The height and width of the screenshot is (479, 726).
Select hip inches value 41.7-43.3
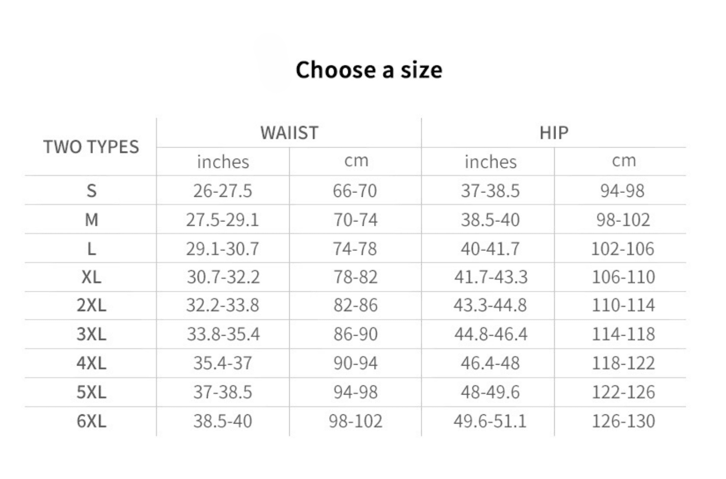tap(491, 277)
